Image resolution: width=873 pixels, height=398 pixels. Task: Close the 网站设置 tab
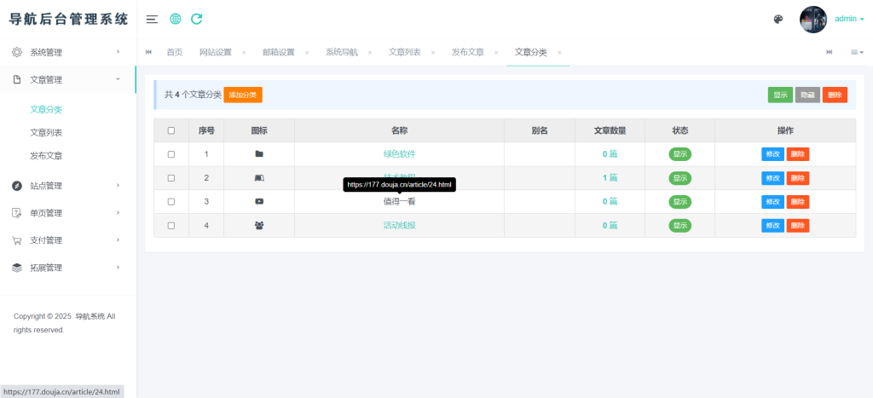(243, 52)
